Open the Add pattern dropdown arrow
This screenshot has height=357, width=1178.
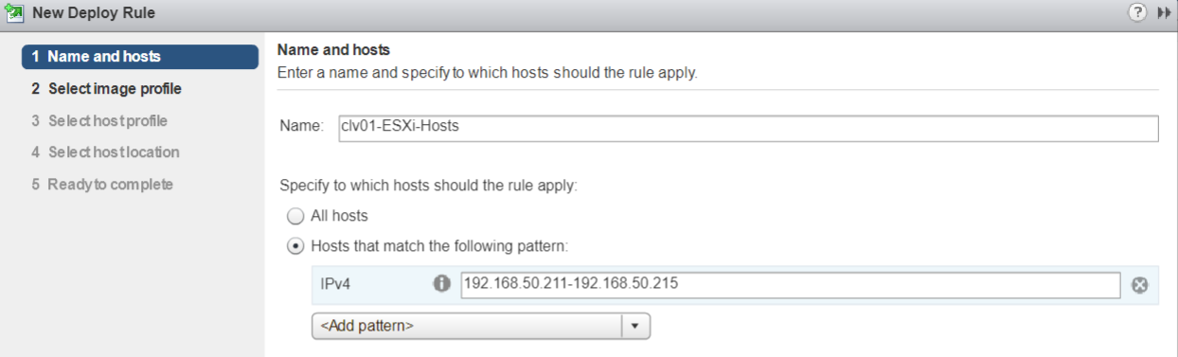[635, 326]
